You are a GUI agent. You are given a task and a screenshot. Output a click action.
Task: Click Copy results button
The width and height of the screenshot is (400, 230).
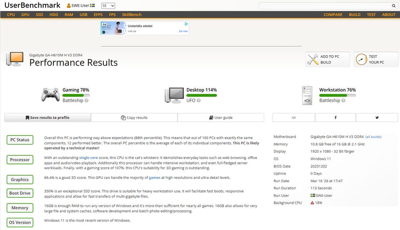(134, 117)
